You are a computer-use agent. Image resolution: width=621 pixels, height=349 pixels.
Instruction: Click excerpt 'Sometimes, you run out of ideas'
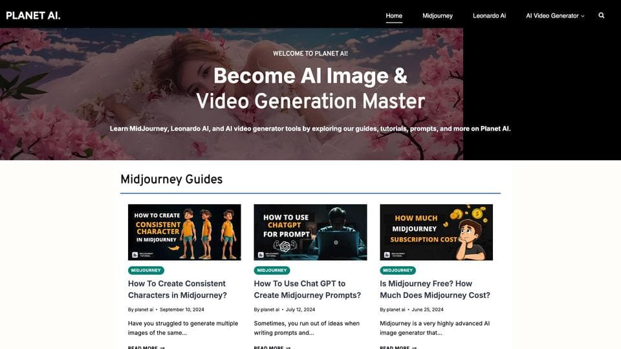307,328
